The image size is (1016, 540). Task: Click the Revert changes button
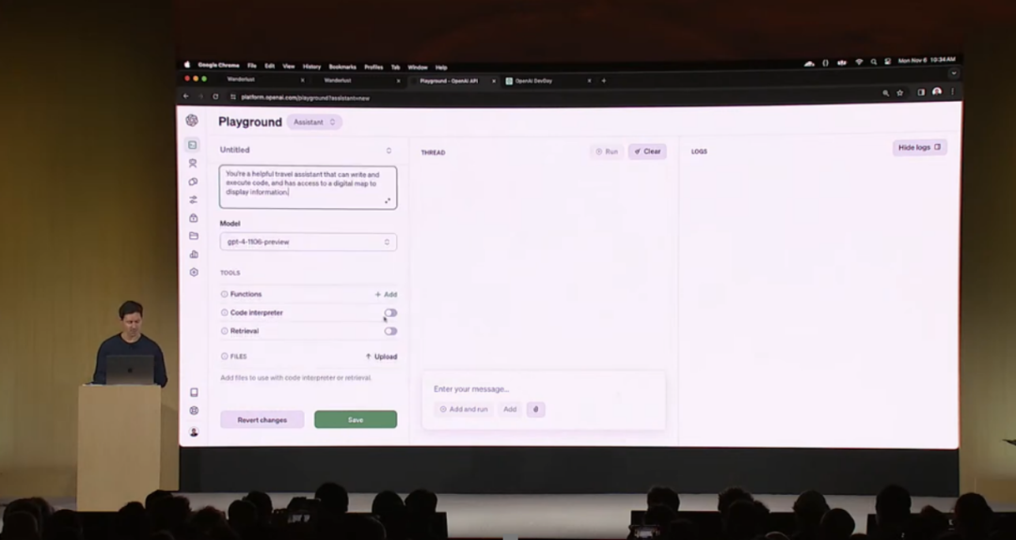[x=262, y=421]
